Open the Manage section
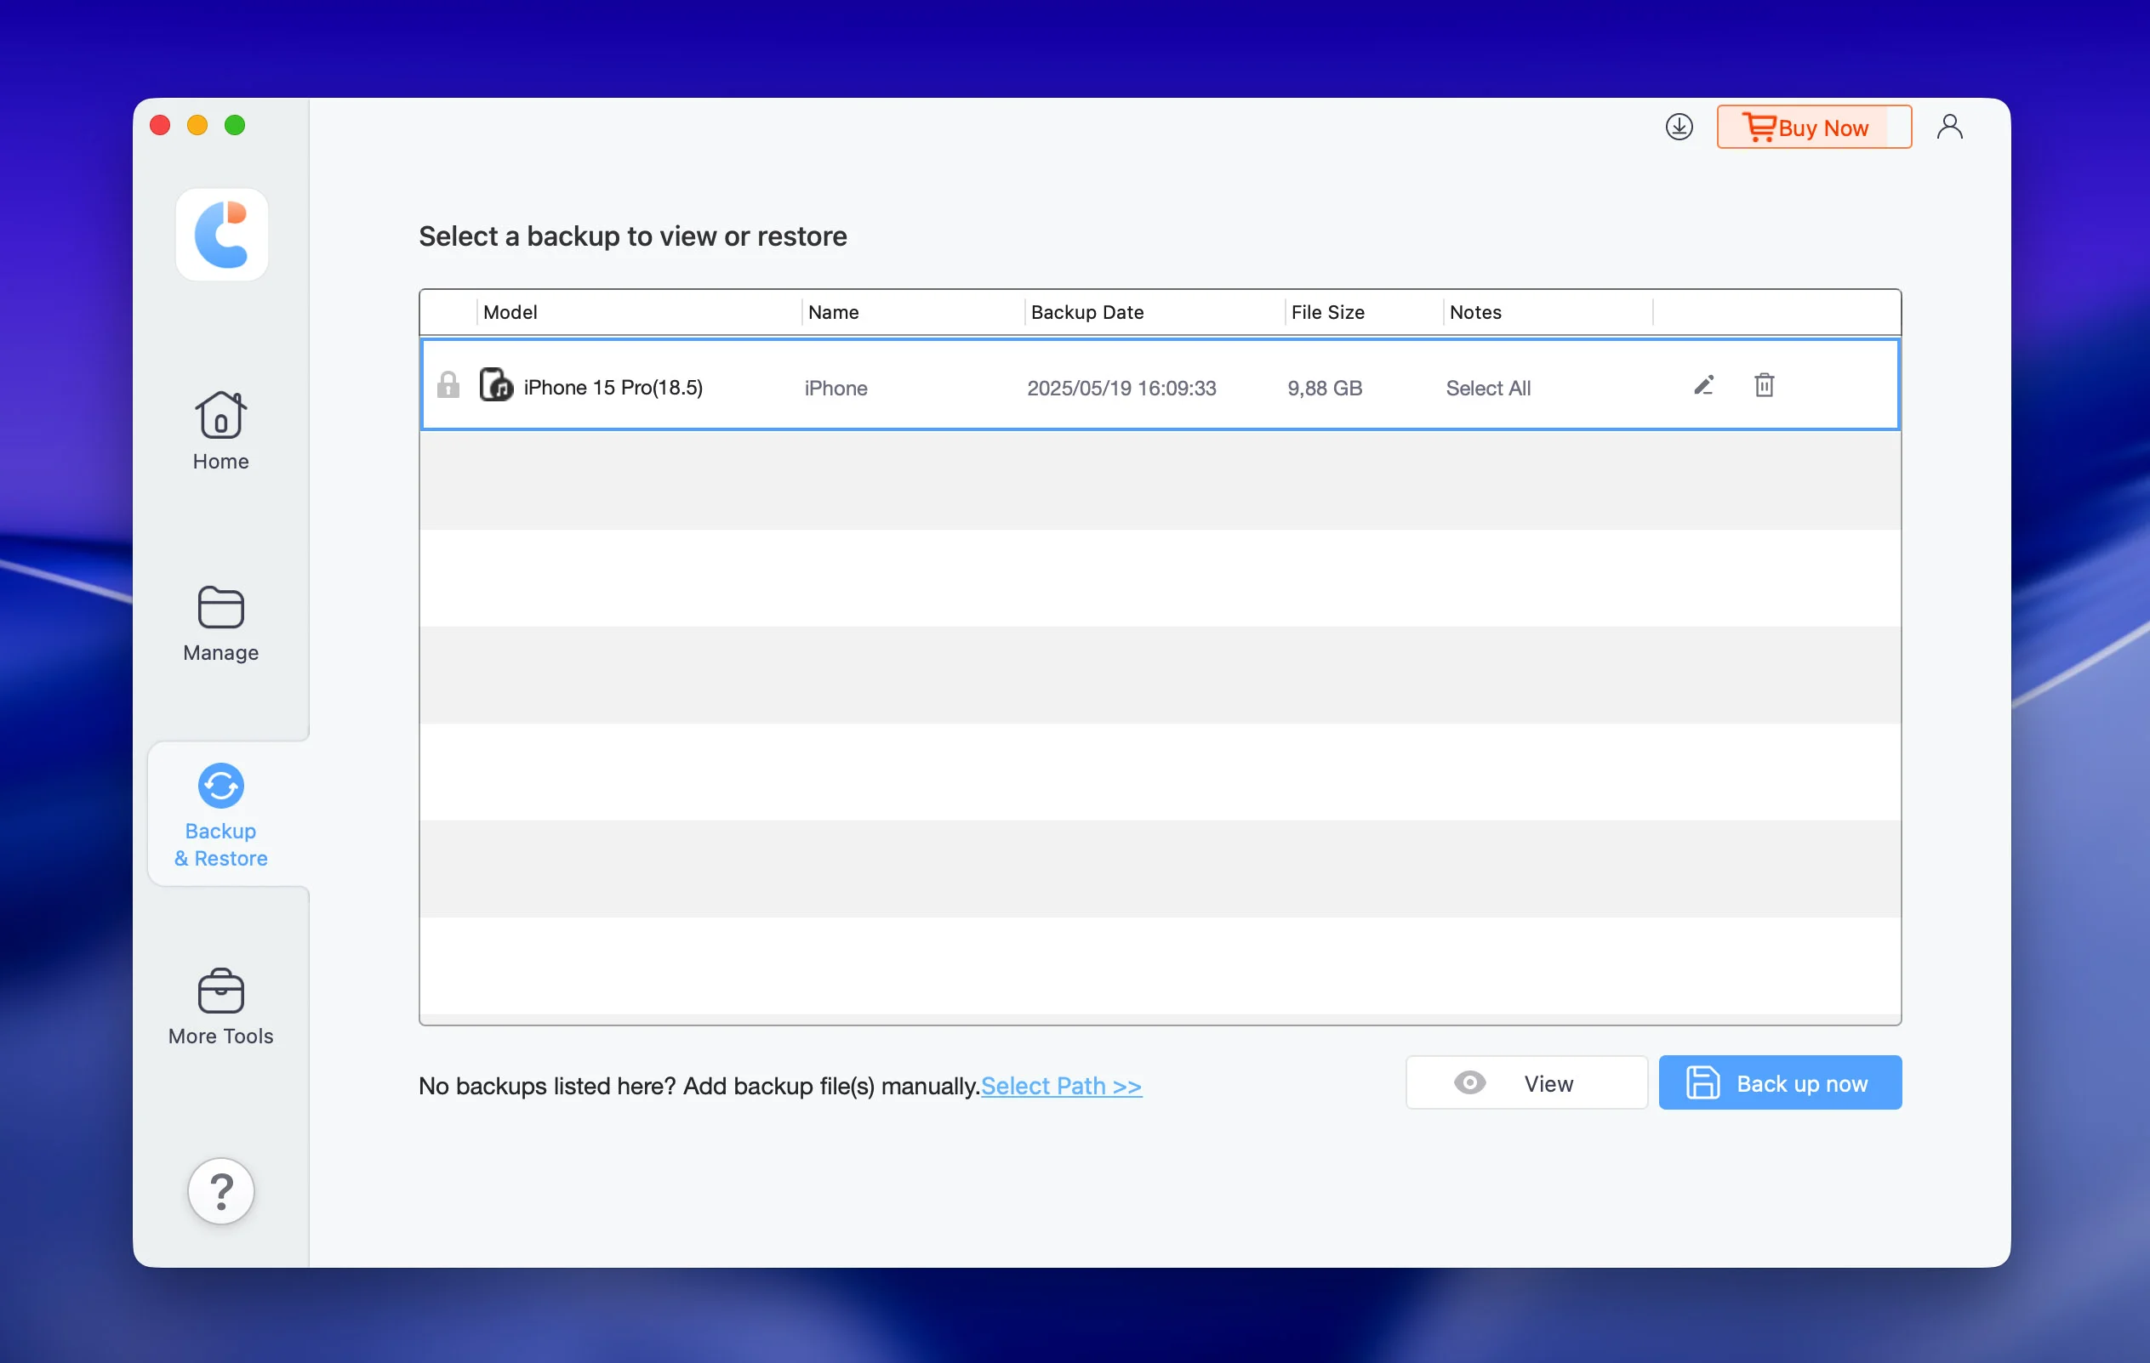This screenshot has width=2150, height=1363. point(220,623)
